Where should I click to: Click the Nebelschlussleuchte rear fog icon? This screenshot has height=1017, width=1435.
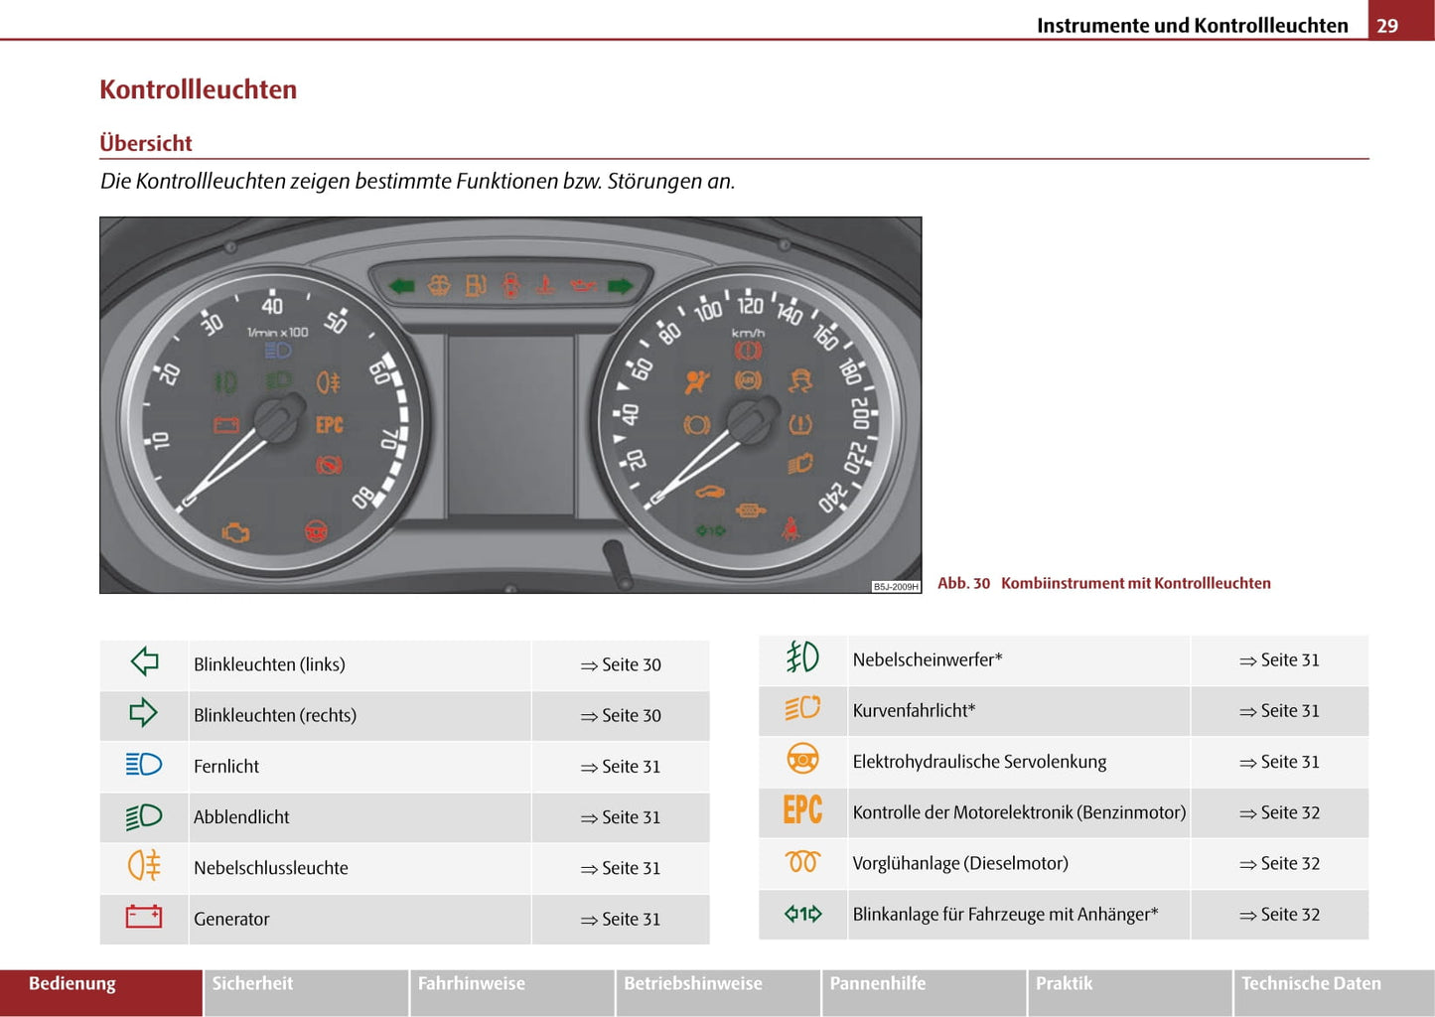pos(144,866)
